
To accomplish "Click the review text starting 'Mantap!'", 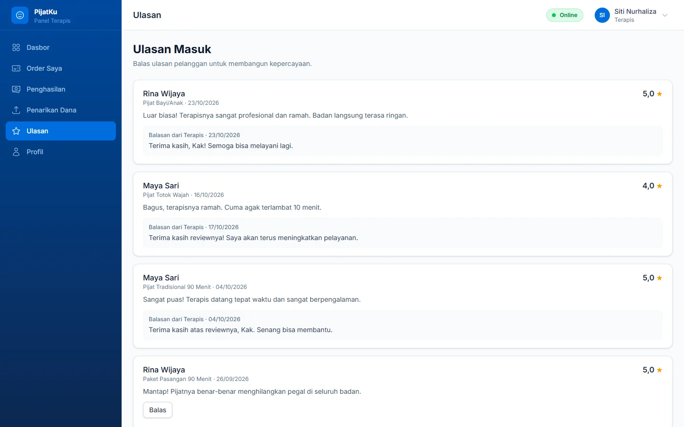I will pyautogui.click(x=252, y=391).
